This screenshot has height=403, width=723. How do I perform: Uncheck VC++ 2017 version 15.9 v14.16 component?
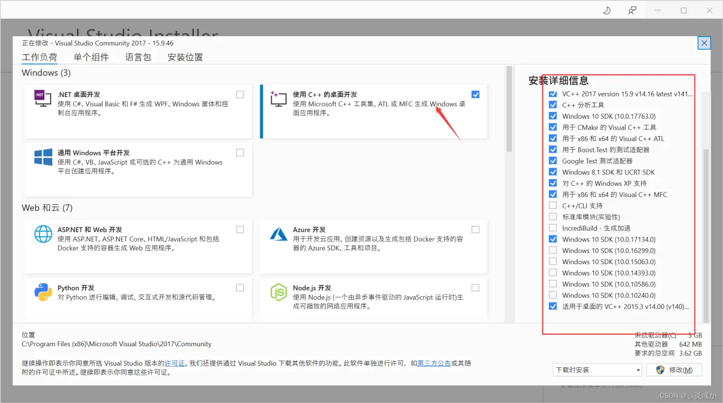[553, 94]
